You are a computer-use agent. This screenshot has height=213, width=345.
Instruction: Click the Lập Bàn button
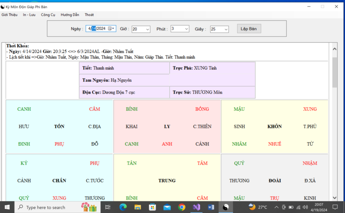[249, 29]
